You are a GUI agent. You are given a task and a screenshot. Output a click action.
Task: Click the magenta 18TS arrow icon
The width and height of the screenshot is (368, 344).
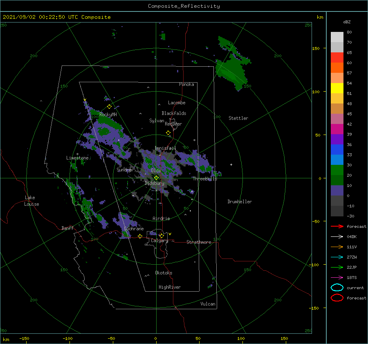click(x=337, y=278)
